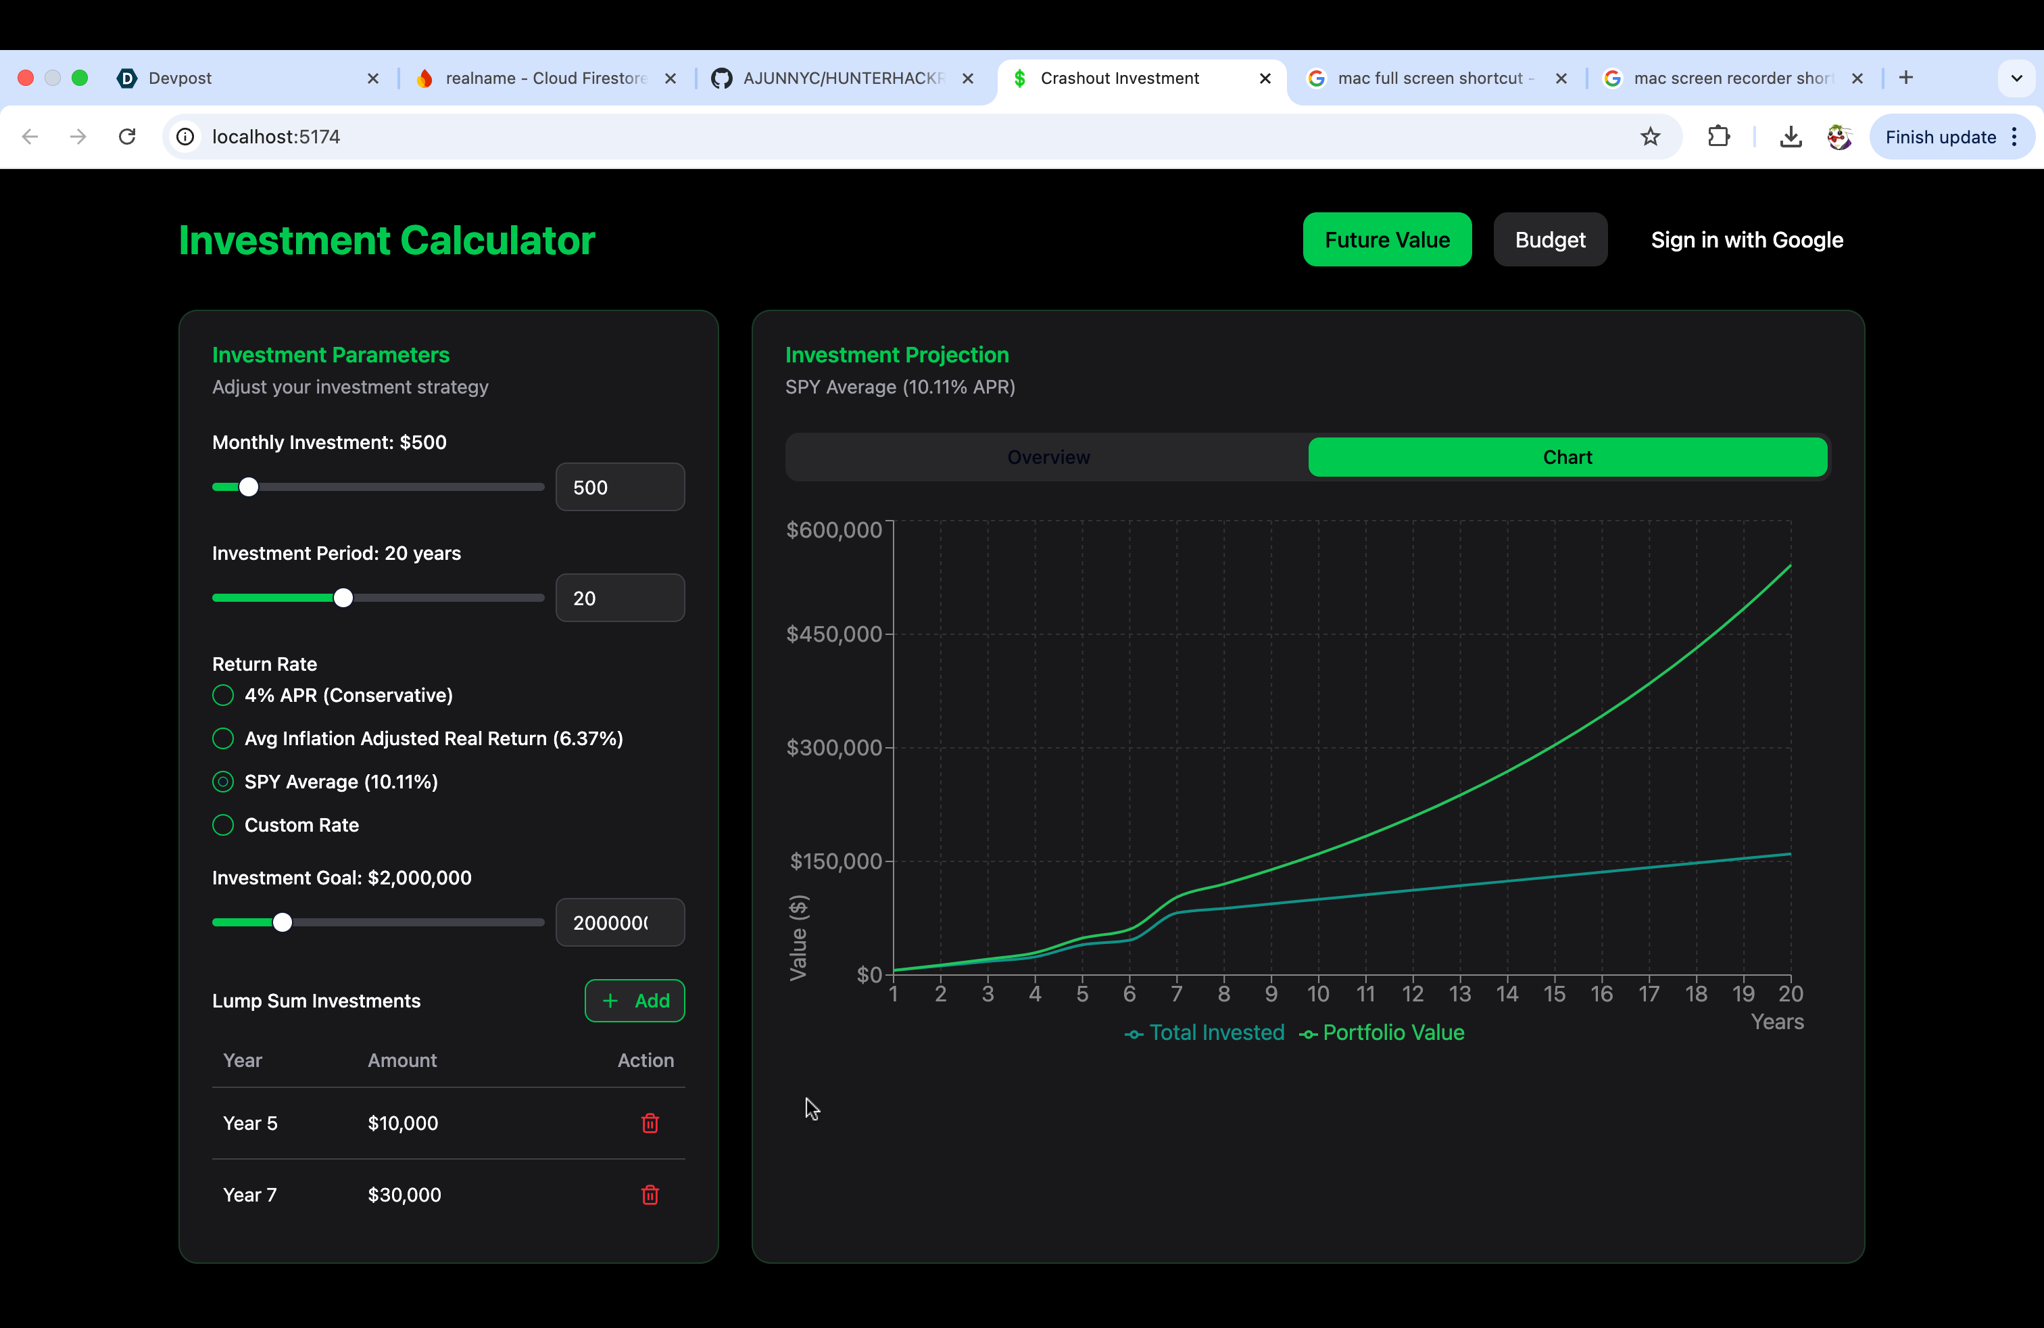Delete the Year 5 lump sum investment
2044x1328 pixels.
[x=650, y=1122]
